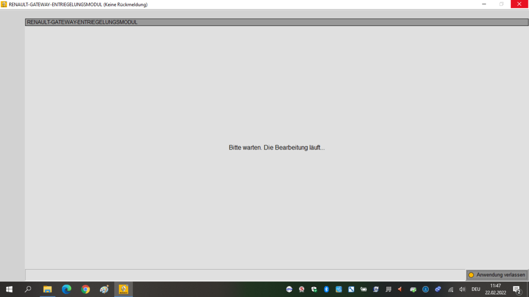Click the Windows Security shield tray icon

coord(314,289)
